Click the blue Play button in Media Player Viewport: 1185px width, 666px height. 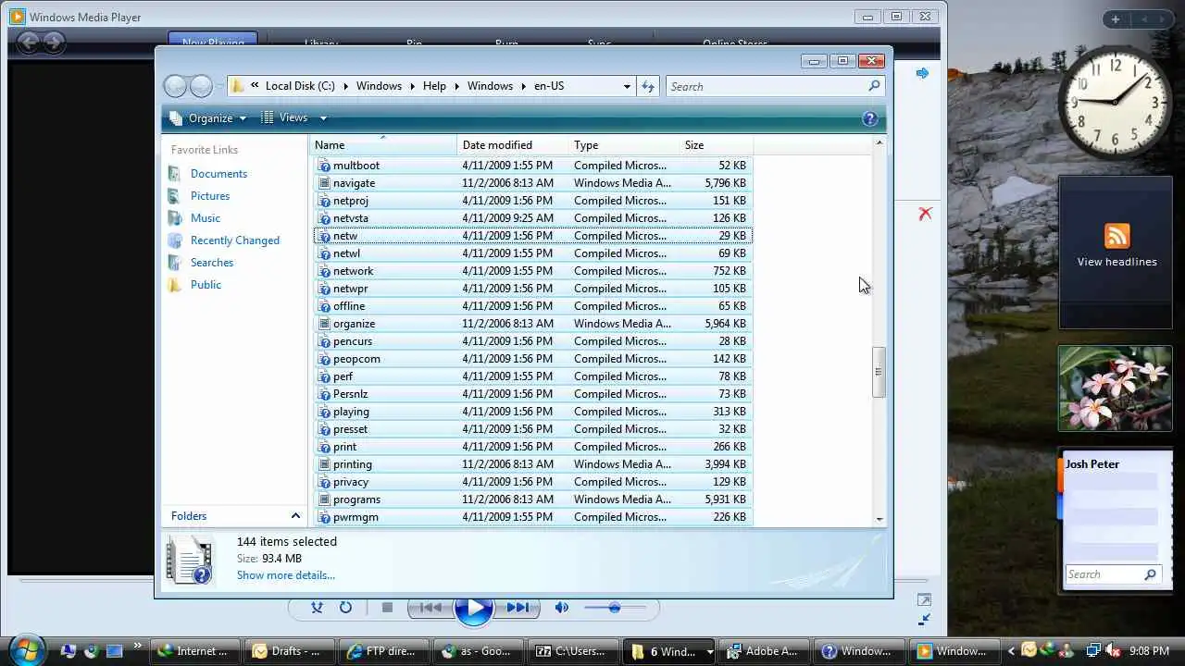[x=474, y=609]
